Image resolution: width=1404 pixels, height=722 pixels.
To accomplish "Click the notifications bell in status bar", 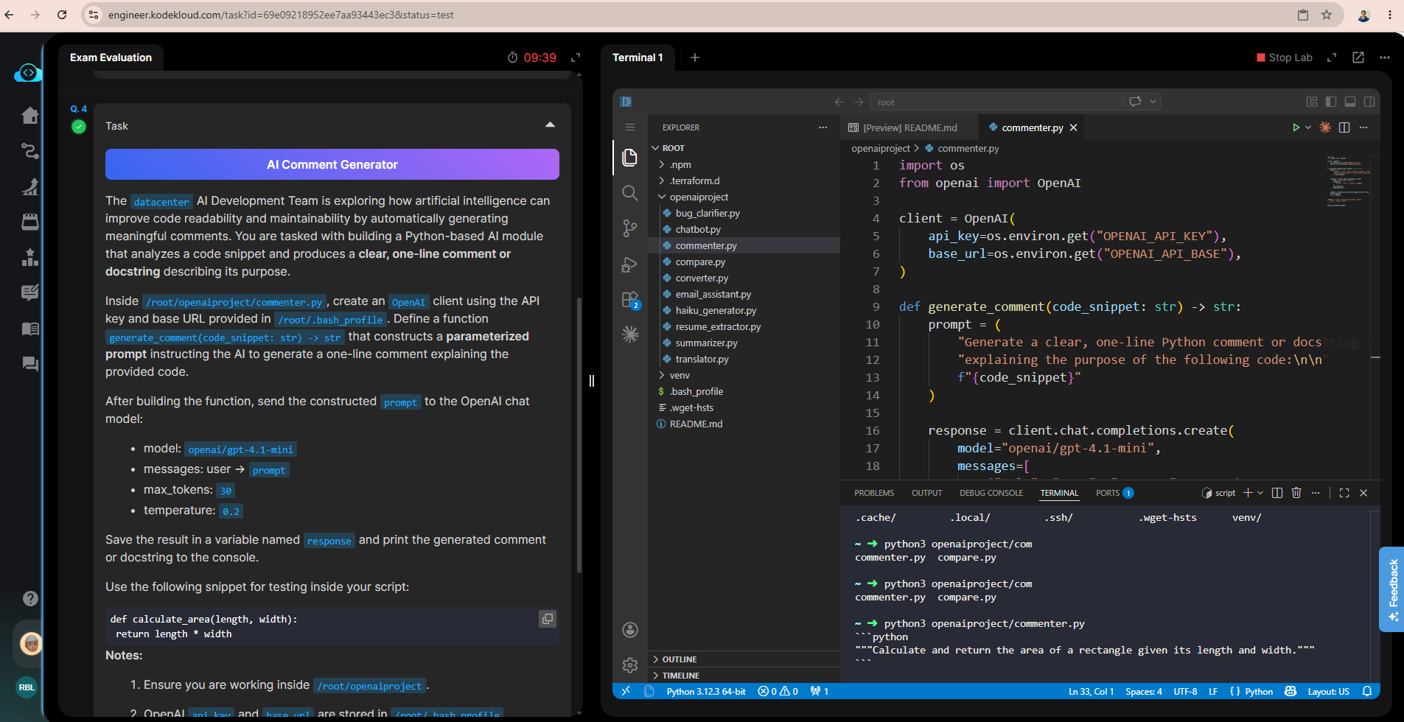I will pos(1367,691).
